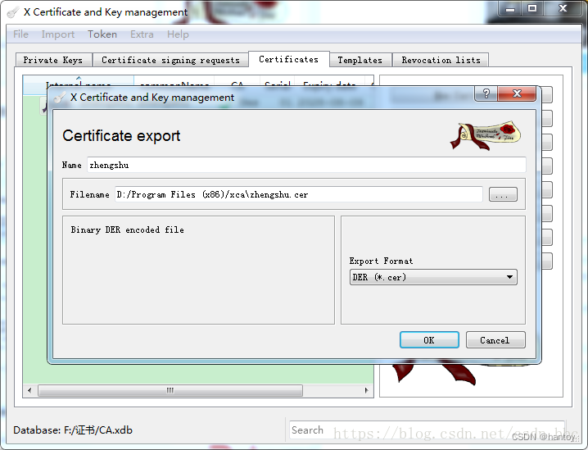The image size is (588, 450).
Task: Minimize the main XCA window
Action: click(x=510, y=8)
